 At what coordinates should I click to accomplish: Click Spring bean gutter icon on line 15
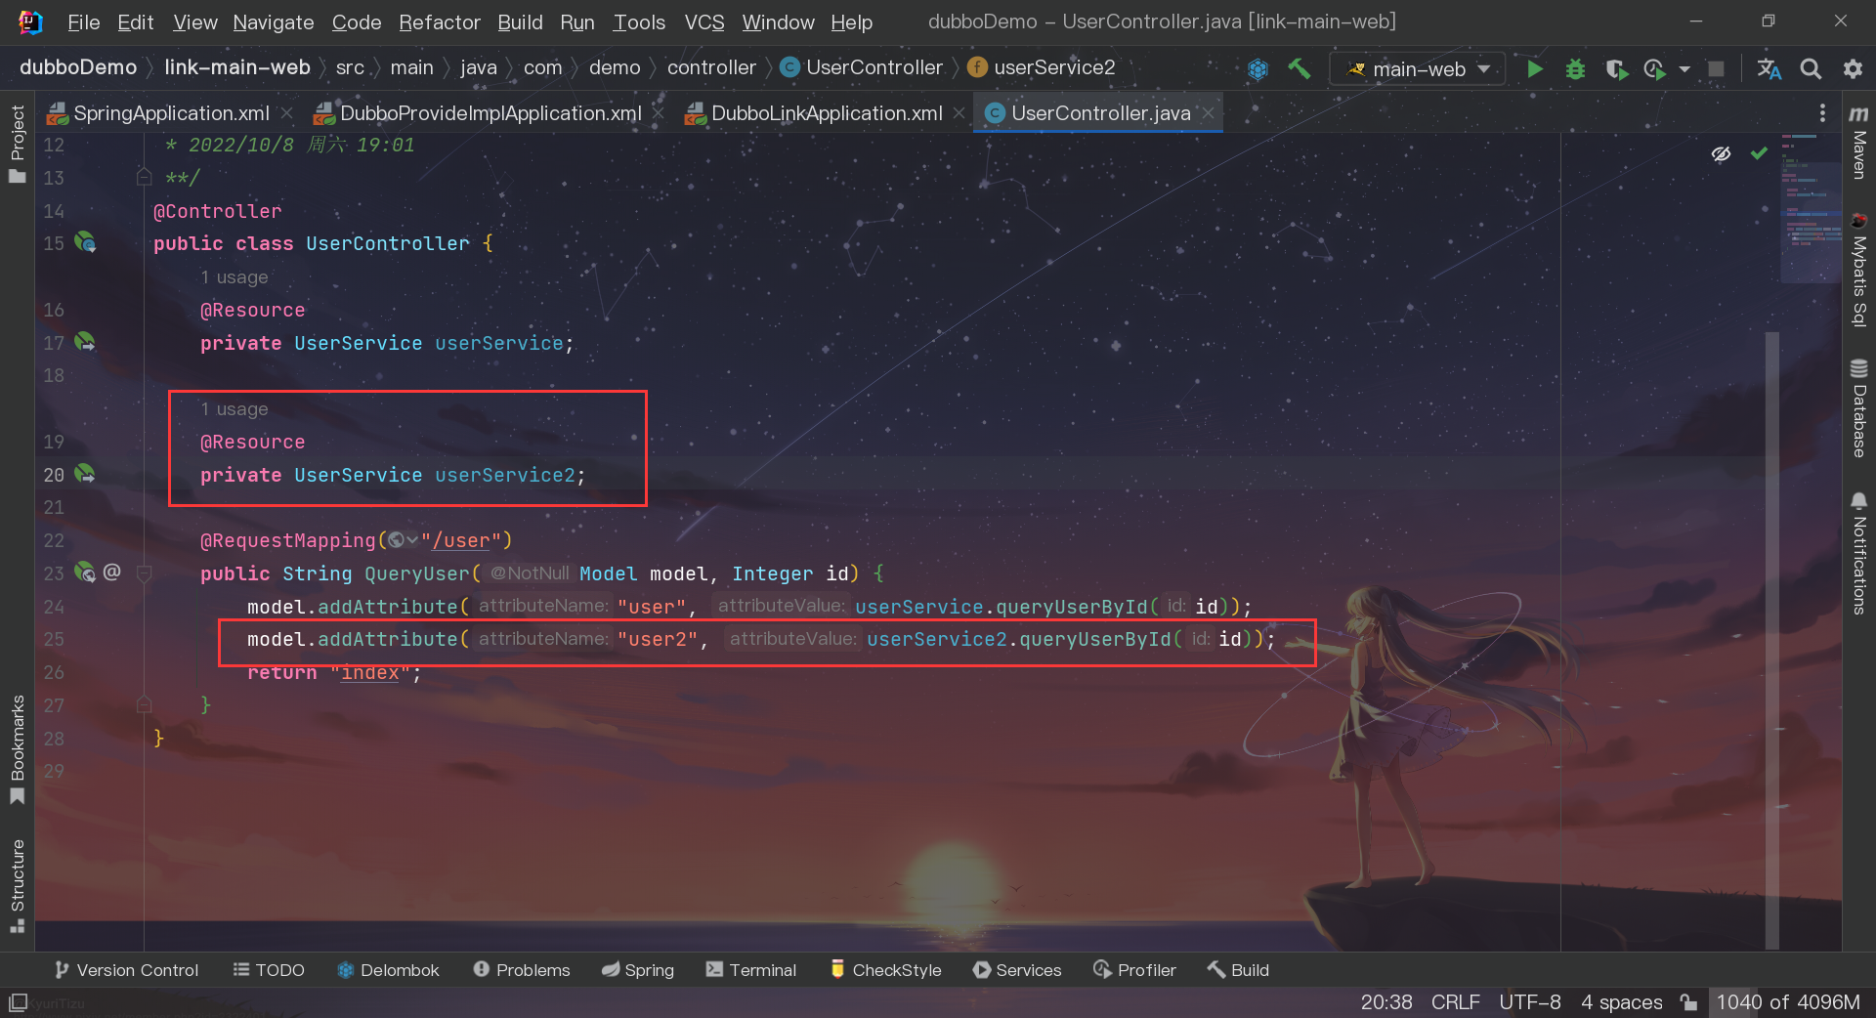[85, 242]
